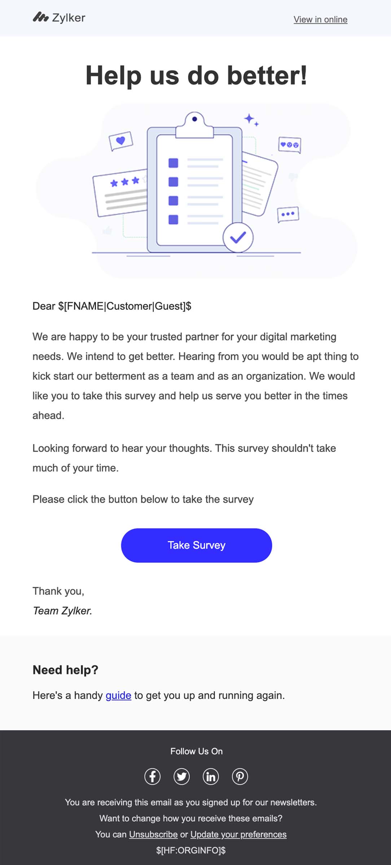Click the star rating card in the illustration
Viewport: 391px width, 865px height.
click(x=120, y=194)
